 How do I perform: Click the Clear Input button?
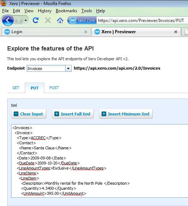(29, 114)
